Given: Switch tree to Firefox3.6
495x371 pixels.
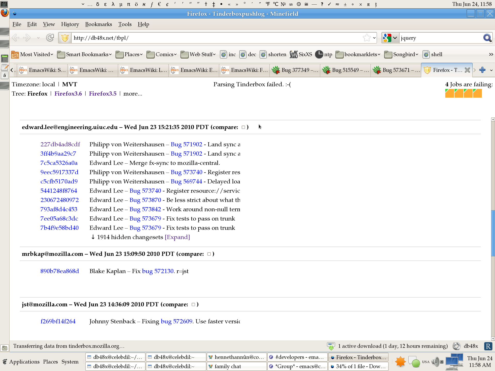Looking at the screenshot, I should pyautogui.click(x=68, y=94).
